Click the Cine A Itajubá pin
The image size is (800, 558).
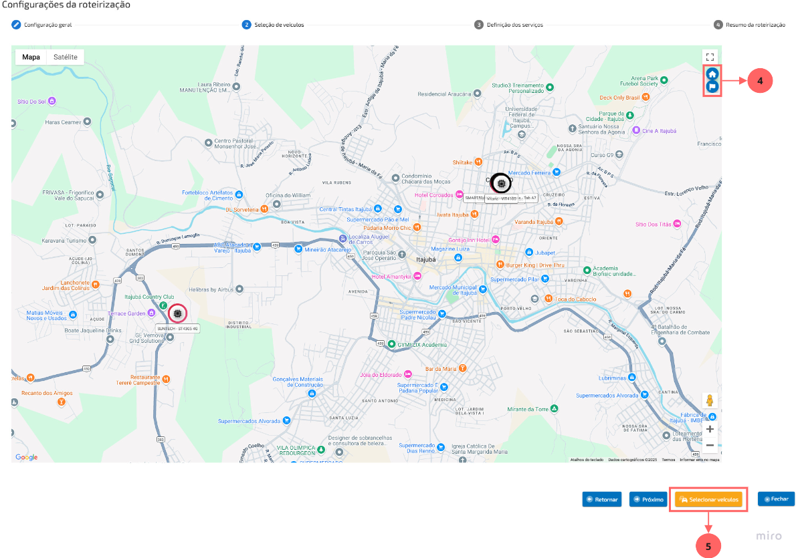pyautogui.click(x=636, y=130)
